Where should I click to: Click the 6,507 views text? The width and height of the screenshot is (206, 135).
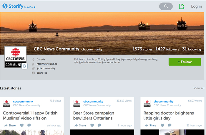tap(195, 101)
